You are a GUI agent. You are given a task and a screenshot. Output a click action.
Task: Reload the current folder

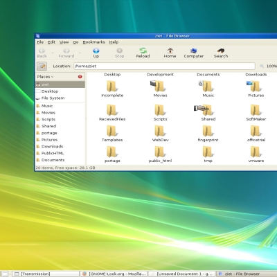pos(143,53)
